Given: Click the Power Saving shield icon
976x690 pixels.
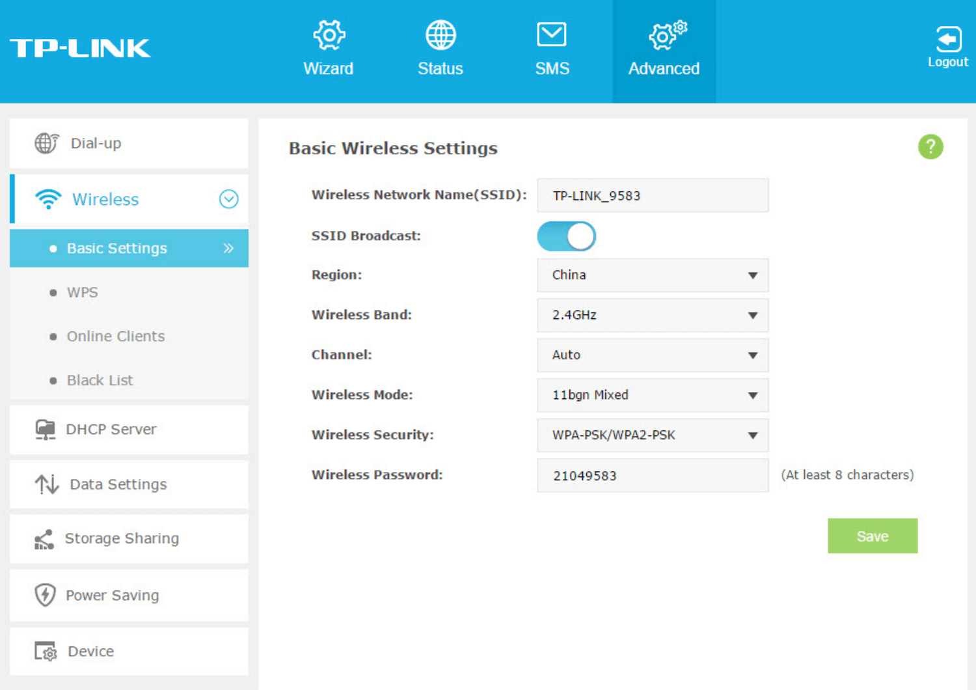Looking at the screenshot, I should pos(45,595).
